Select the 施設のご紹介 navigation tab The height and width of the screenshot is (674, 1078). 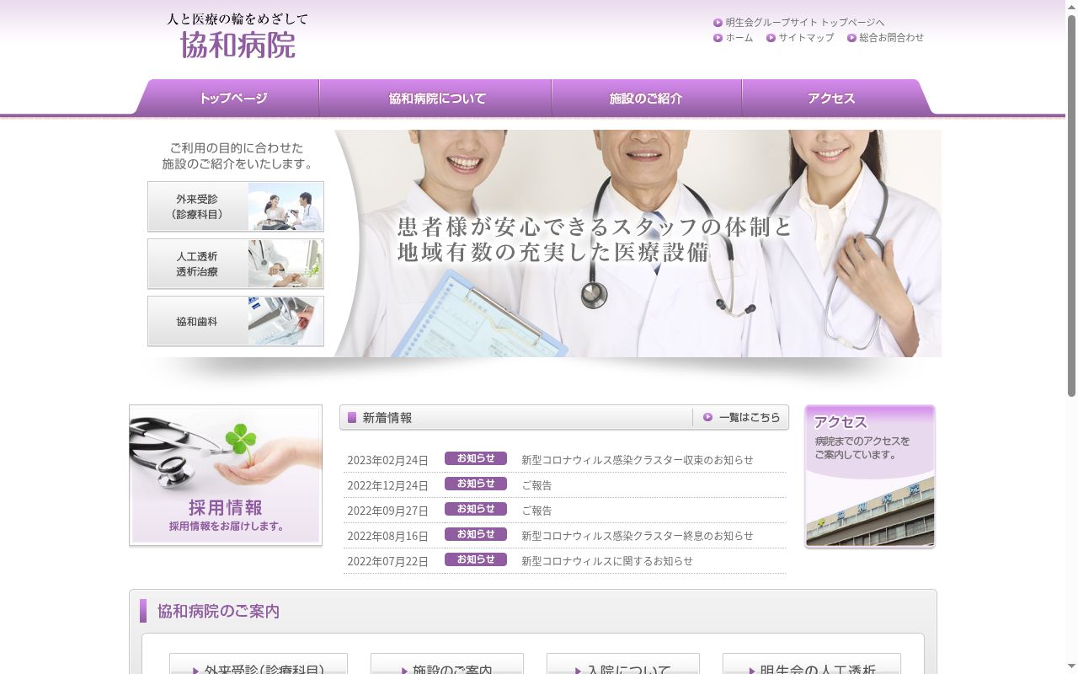[x=647, y=98]
